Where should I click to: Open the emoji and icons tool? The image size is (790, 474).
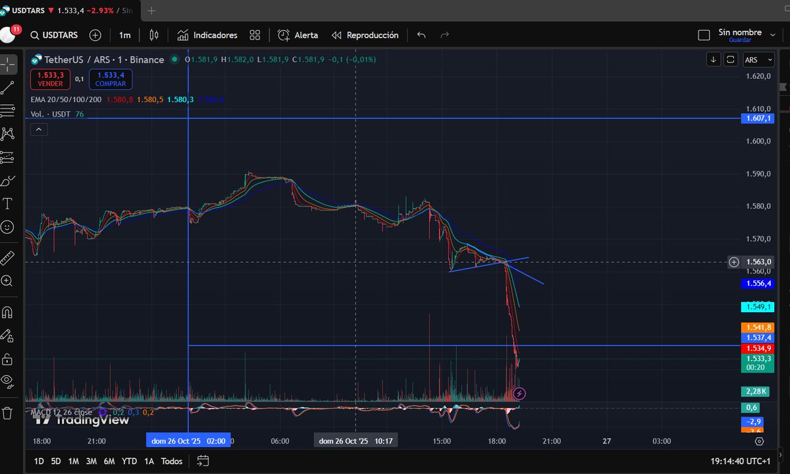(x=8, y=226)
